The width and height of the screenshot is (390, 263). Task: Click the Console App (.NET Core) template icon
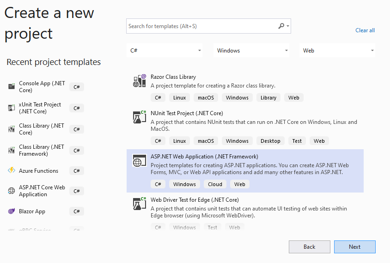(x=12, y=87)
